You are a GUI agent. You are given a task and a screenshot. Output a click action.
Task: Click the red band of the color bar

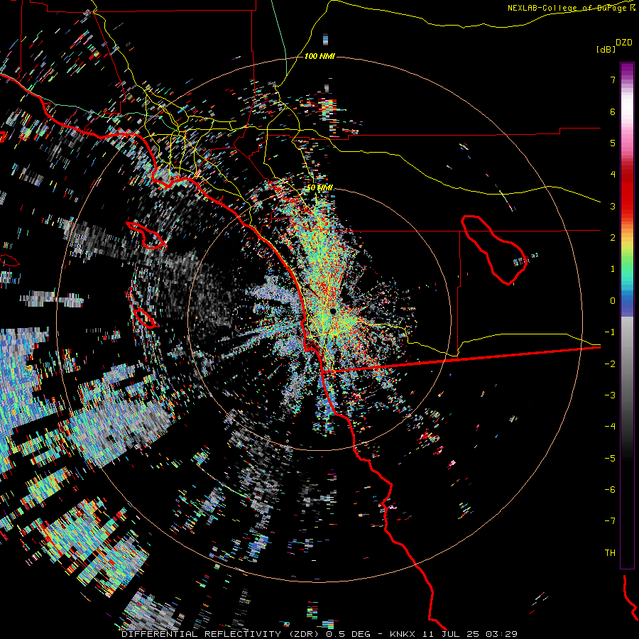[x=627, y=196]
